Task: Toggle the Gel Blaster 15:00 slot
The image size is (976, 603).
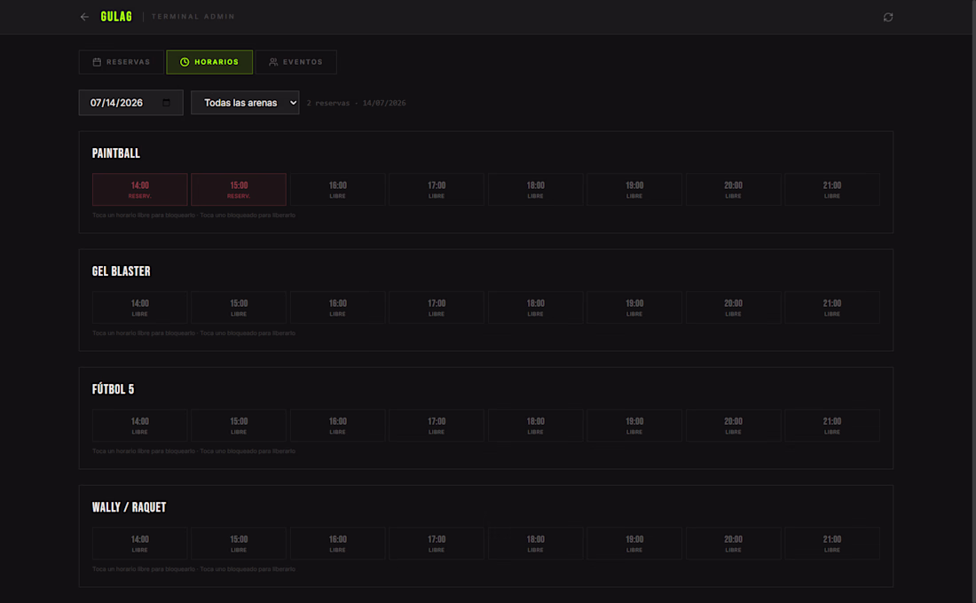Action: tap(239, 308)
